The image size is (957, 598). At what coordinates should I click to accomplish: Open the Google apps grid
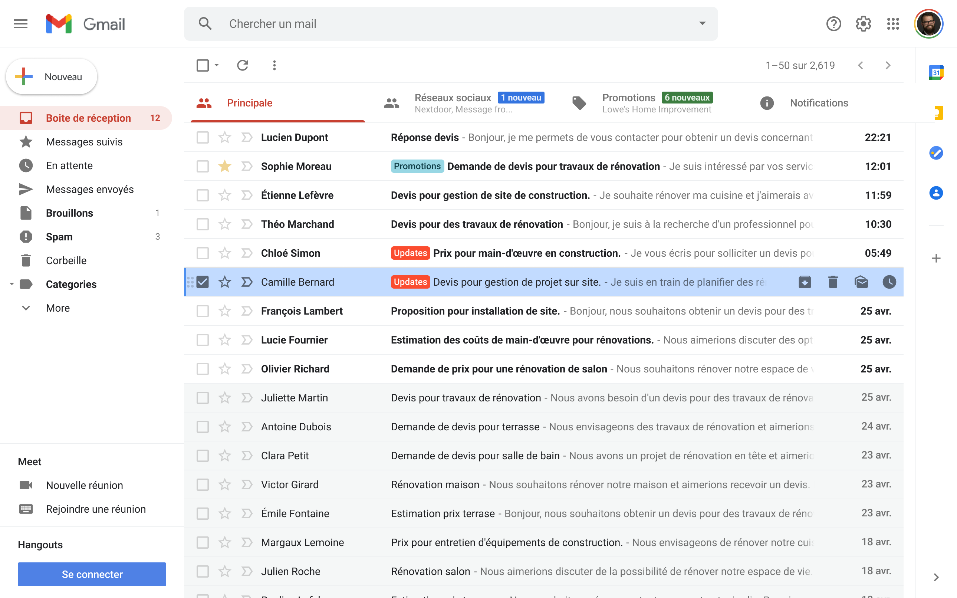click(x=893, y=24)
